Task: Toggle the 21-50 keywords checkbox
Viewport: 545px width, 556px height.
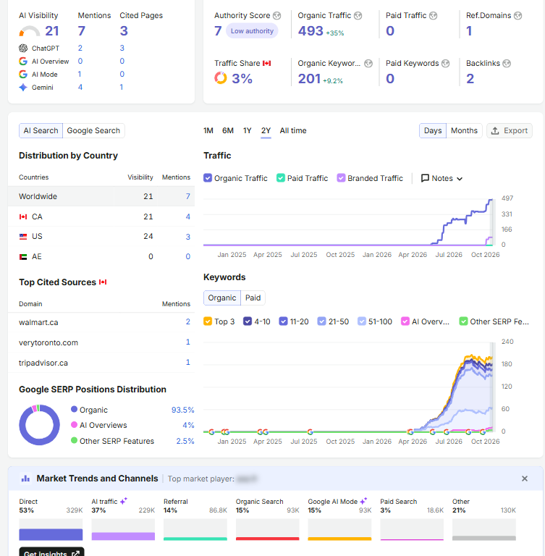Action: pos(321,321)
